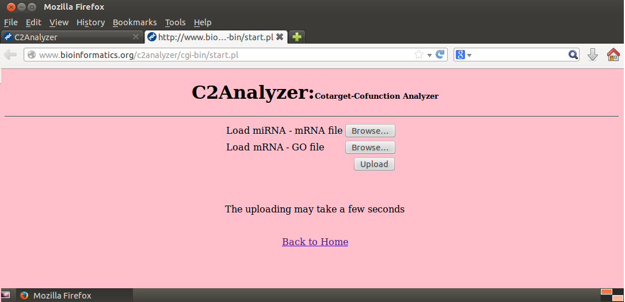Viewport: 625px width, 302px height.
Task: Reload the current page
Action: click(x=440, y=55)
